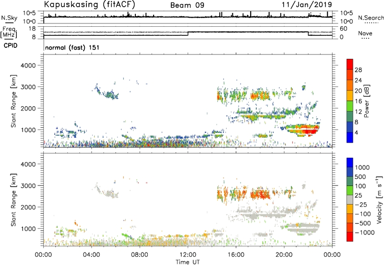This screenshot has width=384, height=265.
Task: Click the 12:00 time tick label
Action: pyautogui.click(x=188, y=255)
